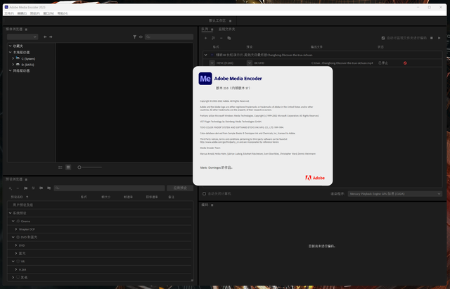Click the Preset Browser search field

(x=110, y=188)
